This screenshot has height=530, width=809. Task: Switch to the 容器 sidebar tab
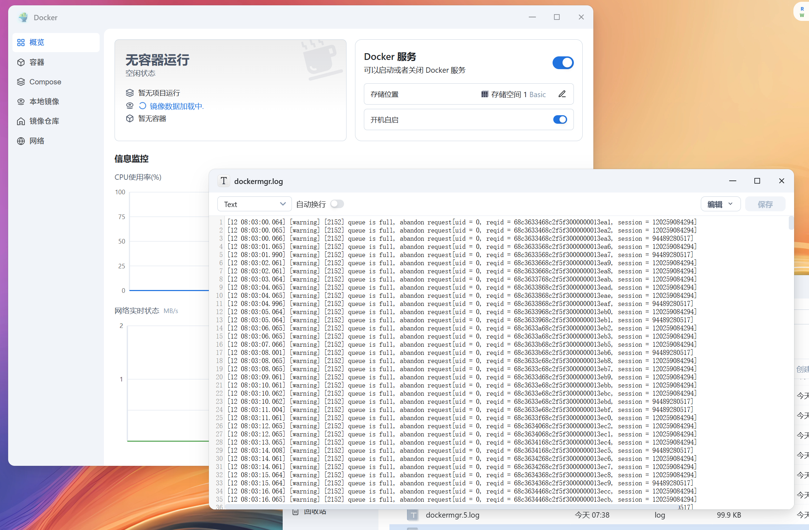[x=37, y=62]
